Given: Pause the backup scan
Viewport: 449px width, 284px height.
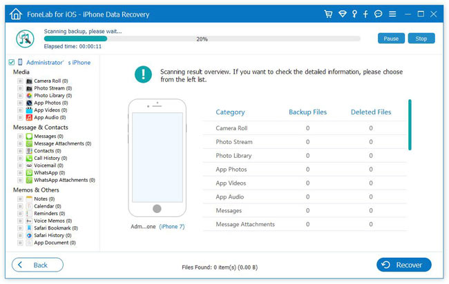Looking at the screenshot, I should [391, 39].
